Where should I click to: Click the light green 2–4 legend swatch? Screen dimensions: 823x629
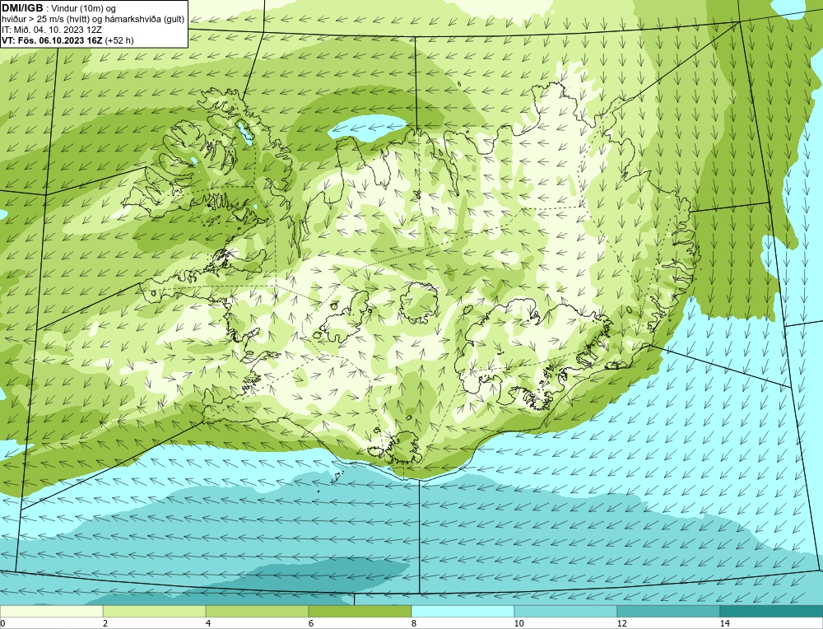pos(155,611)
